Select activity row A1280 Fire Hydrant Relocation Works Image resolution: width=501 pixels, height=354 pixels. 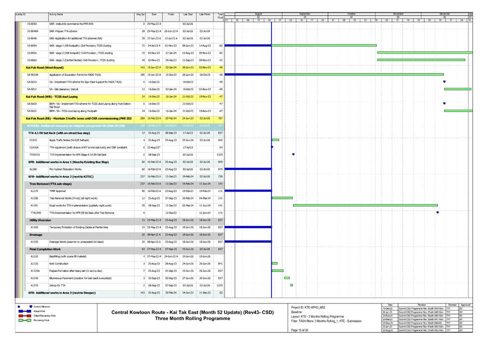tap(70, 169)
